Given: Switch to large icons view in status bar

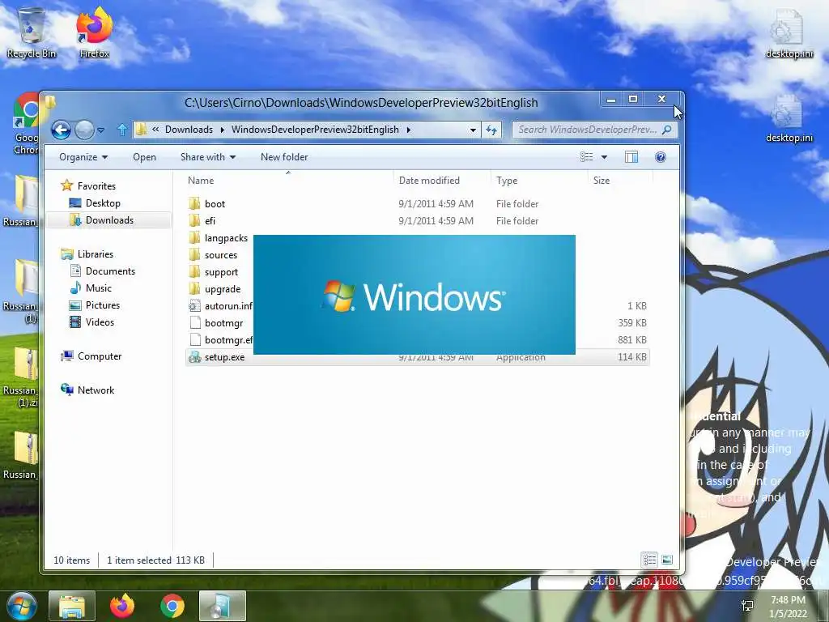Looking at the screenshot, I should (x=667, y=560).
